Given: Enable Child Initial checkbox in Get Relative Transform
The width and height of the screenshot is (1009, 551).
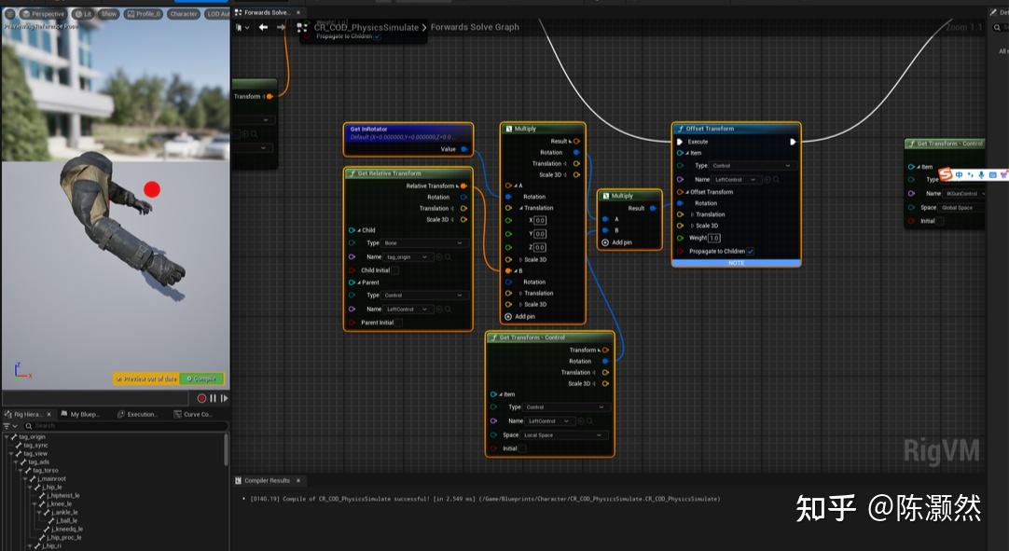Looking at the screenshot, I should pyautogui.click(x=395, y=270).
